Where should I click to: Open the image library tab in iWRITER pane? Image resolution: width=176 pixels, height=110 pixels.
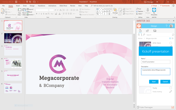[155, 31]
